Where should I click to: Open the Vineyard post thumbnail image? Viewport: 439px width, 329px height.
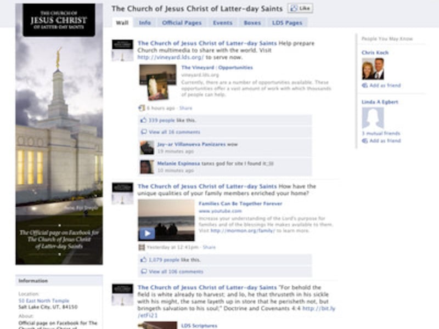tap(157, 82)
